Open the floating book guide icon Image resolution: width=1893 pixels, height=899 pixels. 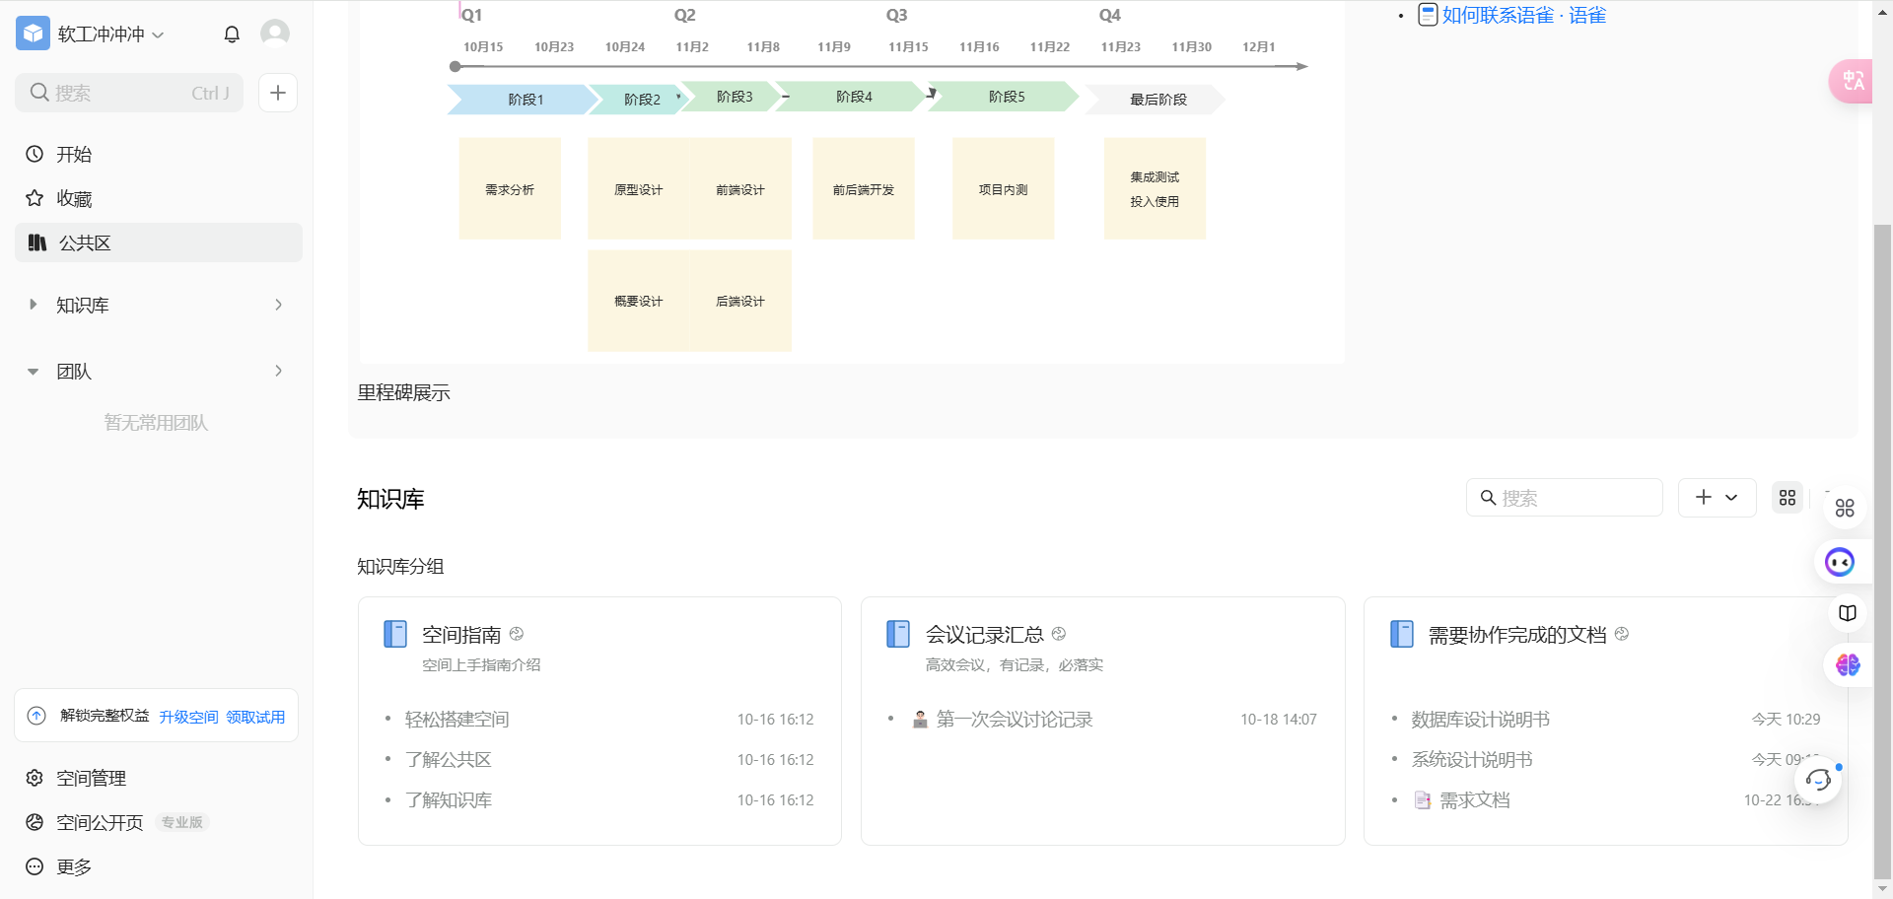(x=1848, y=613)
